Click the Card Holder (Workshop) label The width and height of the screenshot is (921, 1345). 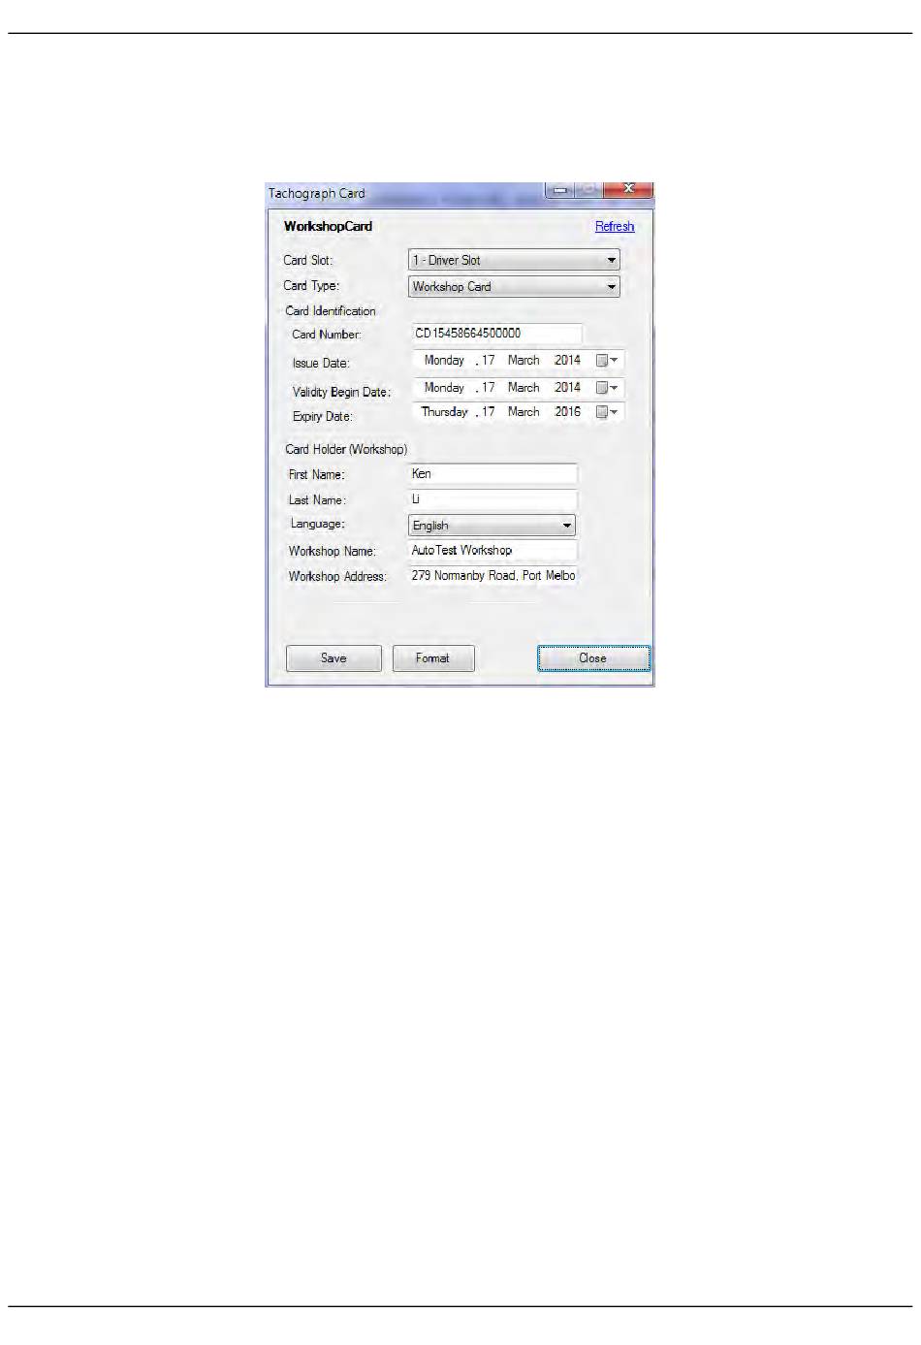[346, 450]
